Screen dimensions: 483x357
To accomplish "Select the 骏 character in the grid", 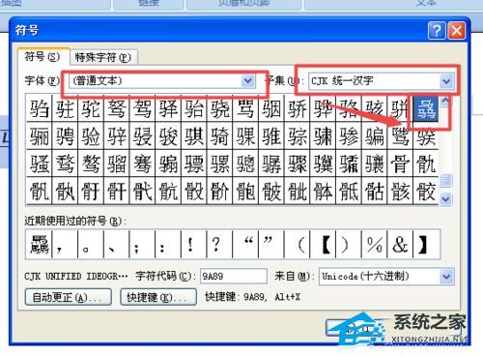I will [168, 135].
